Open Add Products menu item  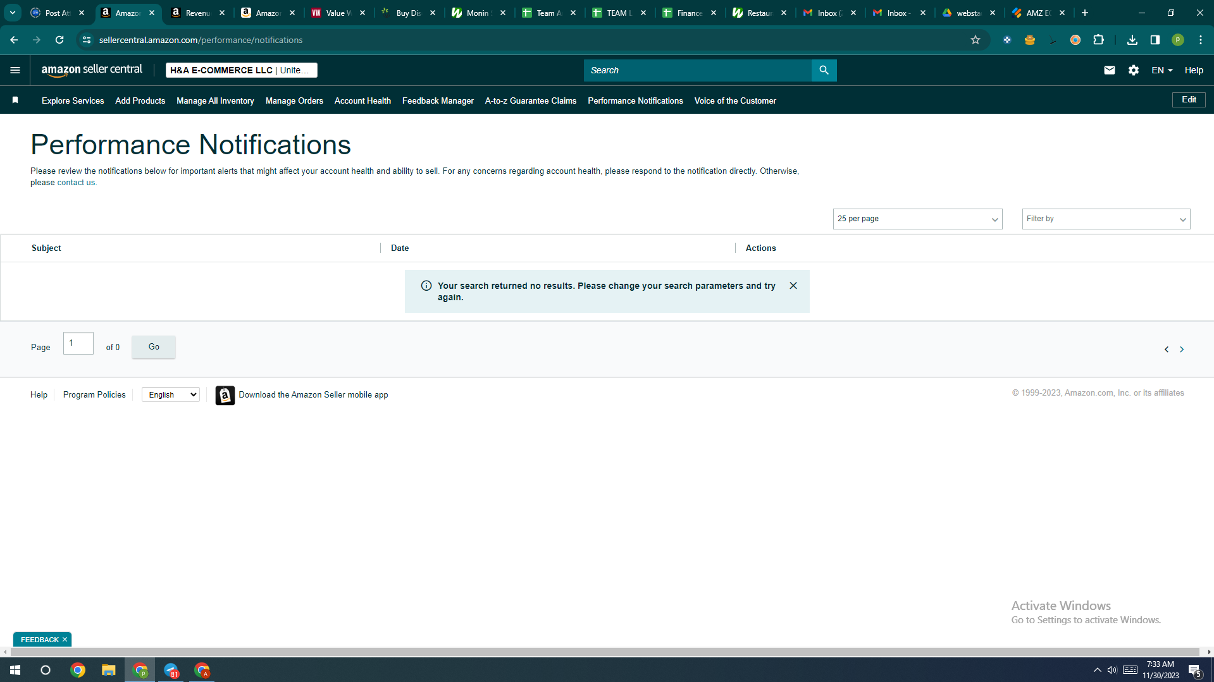pos(140,100)
